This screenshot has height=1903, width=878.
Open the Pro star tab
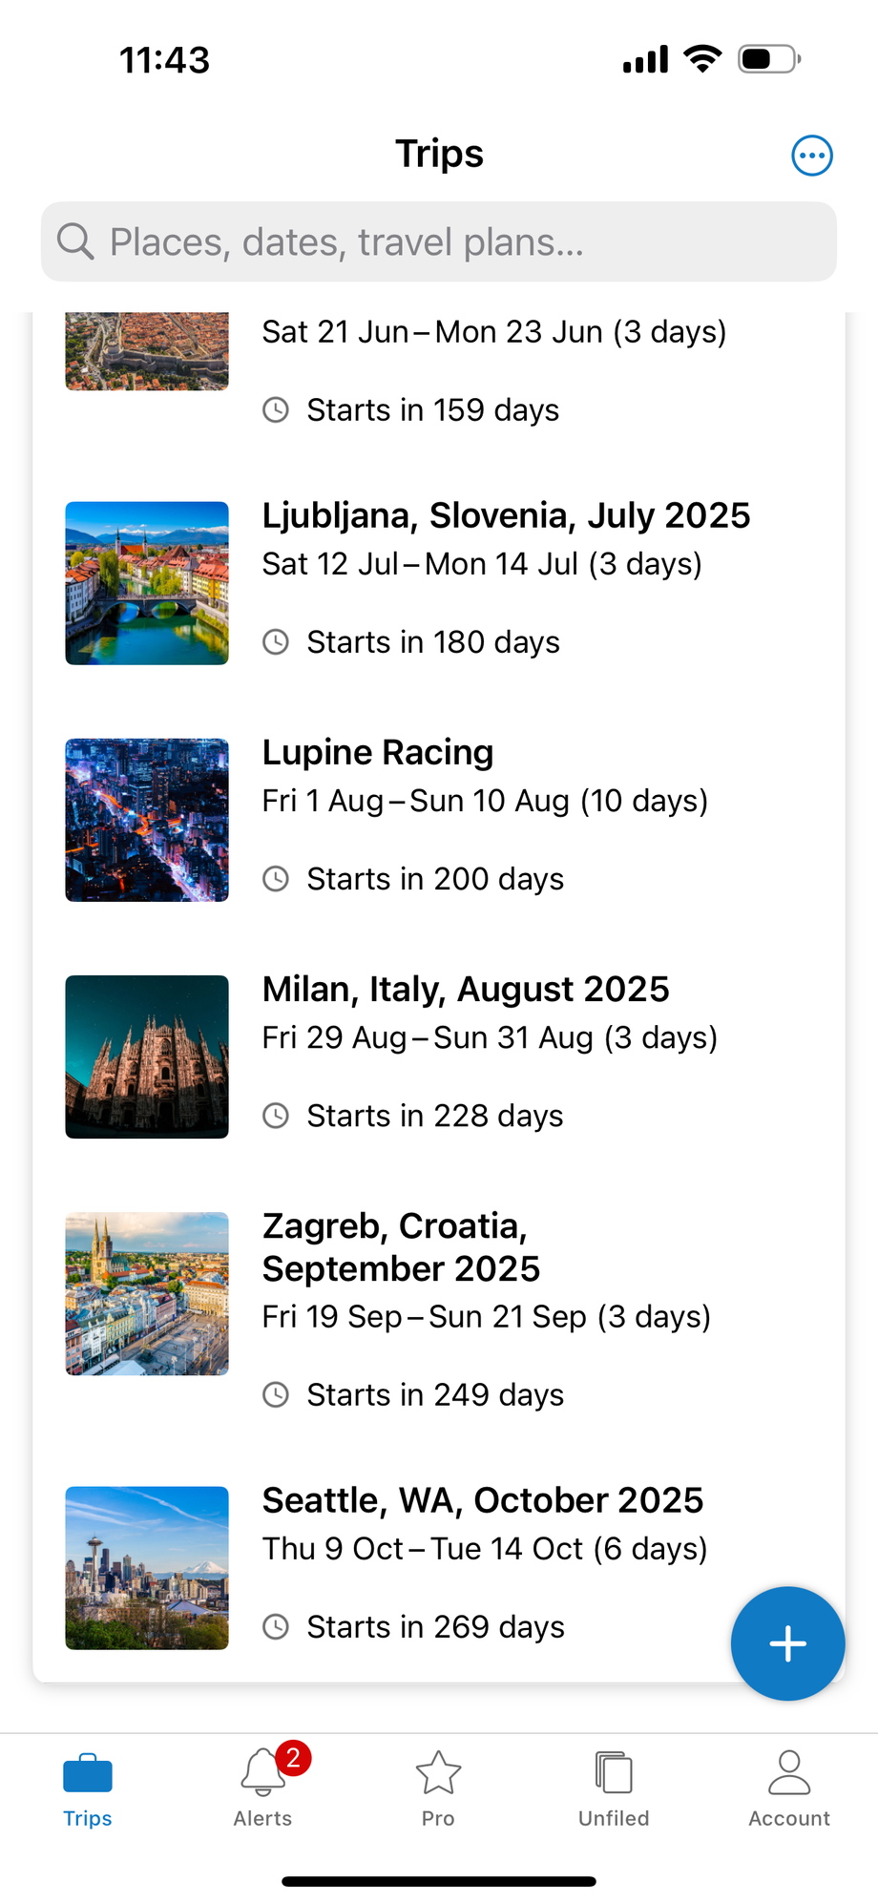click(438, 1787)
